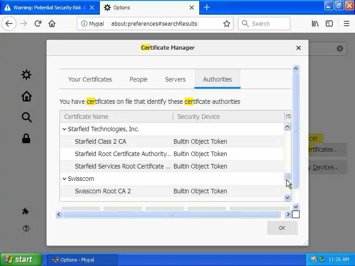Click the dialog horizontal scrollbar thumb
Image resolution: width=355 pixels, height=266 pixels.
pos(171,214)
